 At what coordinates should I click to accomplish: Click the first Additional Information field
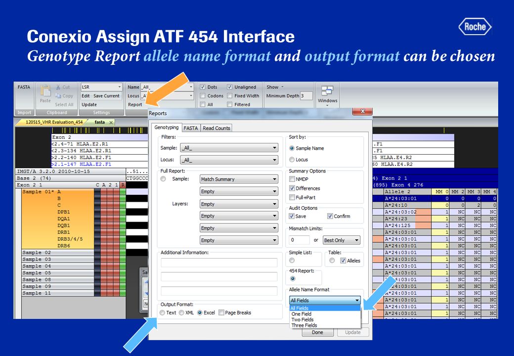(219, 263)
